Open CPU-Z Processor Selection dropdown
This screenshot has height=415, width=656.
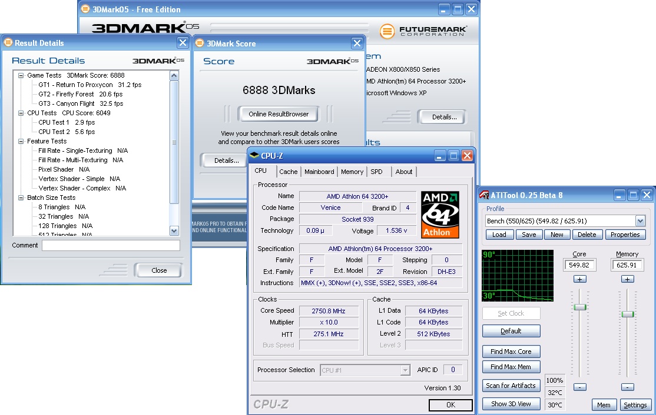(405, 370)
